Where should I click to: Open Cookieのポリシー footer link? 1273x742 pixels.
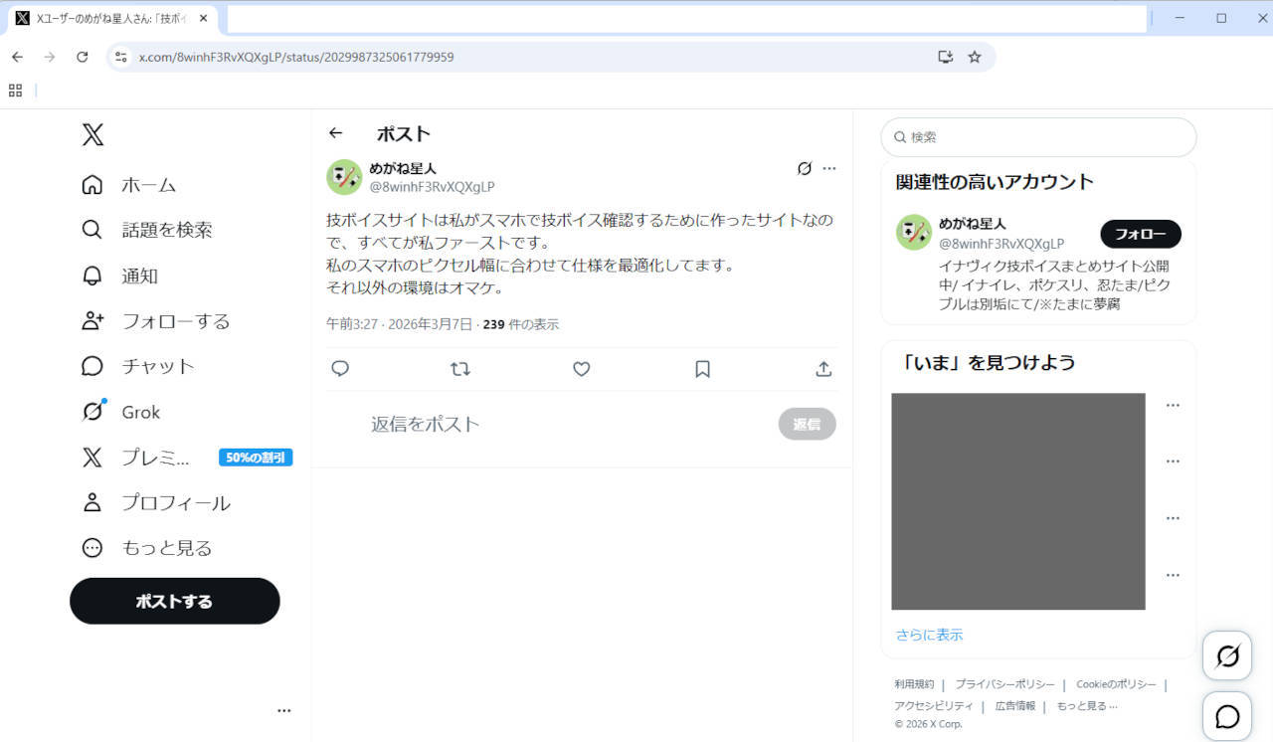(1116, 684)
